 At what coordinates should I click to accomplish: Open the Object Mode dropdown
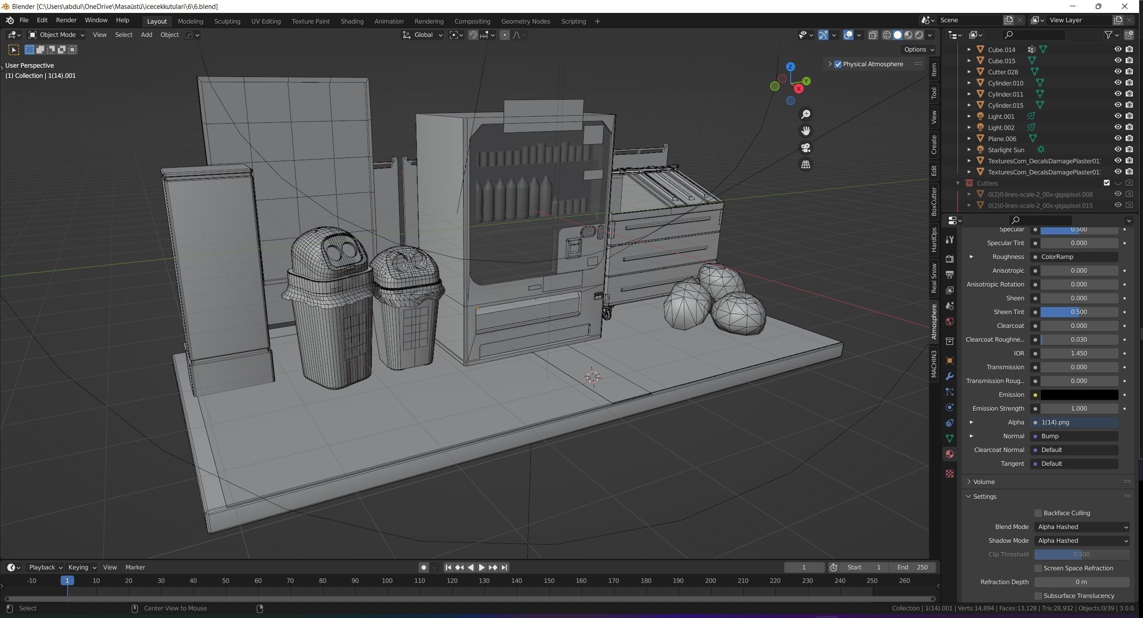point(57,35)
